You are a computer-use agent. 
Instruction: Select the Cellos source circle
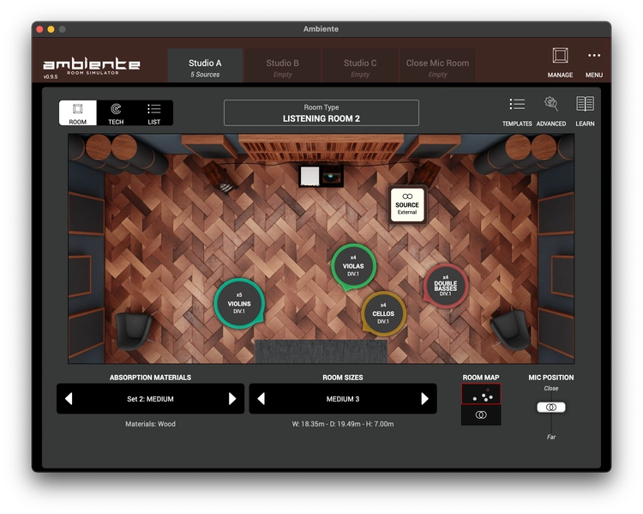click(x=383, y=314)
